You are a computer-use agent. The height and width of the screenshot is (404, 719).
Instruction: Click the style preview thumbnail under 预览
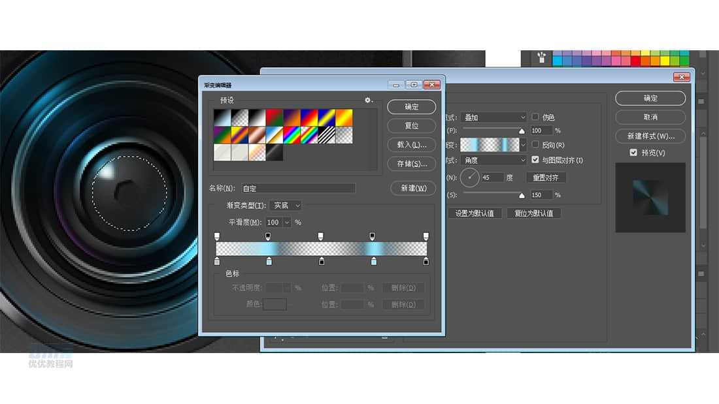pyautogui.click(x=650, y=197)
